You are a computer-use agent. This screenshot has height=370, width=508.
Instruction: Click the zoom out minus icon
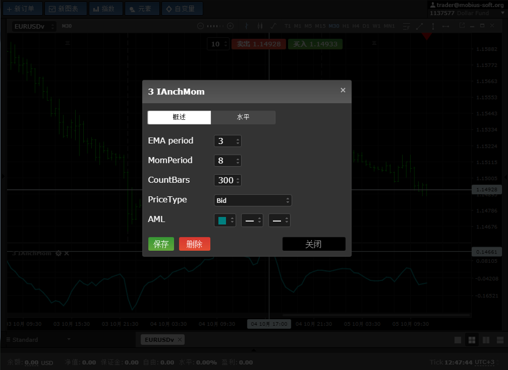tap(200, 26)
